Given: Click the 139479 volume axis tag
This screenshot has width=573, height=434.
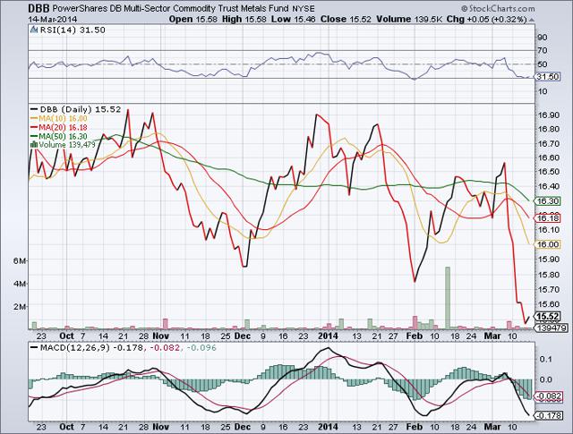Looking at the screenshot, I should (552, 328).
